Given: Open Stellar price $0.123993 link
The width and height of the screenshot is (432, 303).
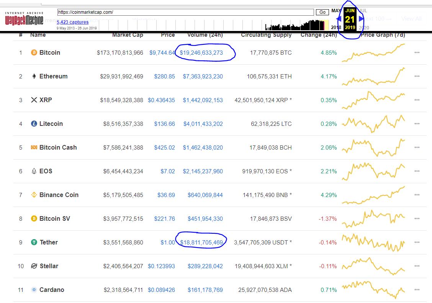Looking at the screenshot, I should [x=162, y=266].
